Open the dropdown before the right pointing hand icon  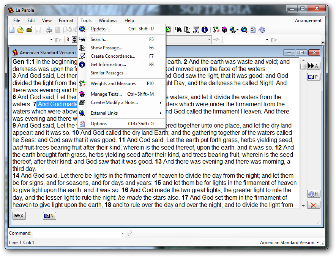(x=267, y=39)
